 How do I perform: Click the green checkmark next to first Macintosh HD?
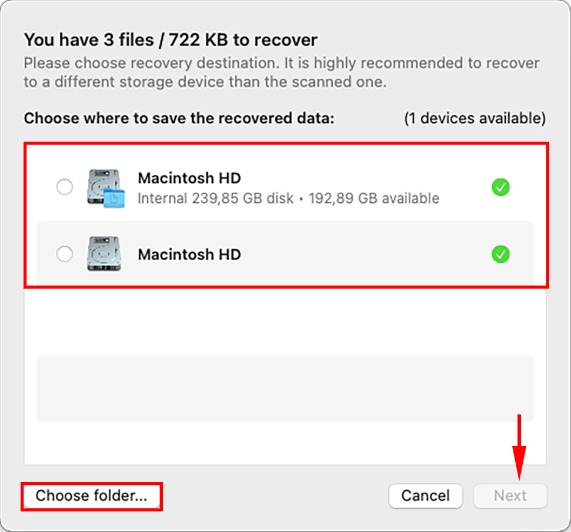coord(500,187)
